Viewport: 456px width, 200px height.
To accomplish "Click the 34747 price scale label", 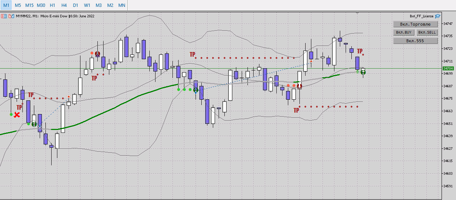I will click(x=448, y=23).
